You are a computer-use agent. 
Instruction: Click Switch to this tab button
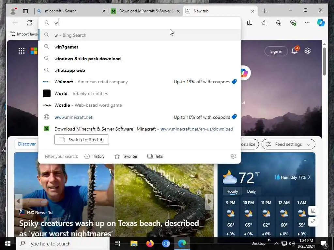[x=82, y=140]
